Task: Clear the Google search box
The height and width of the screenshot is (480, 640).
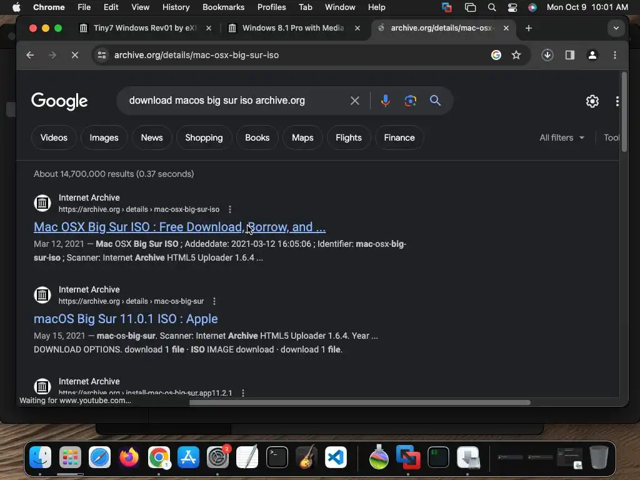Action: 355,101
